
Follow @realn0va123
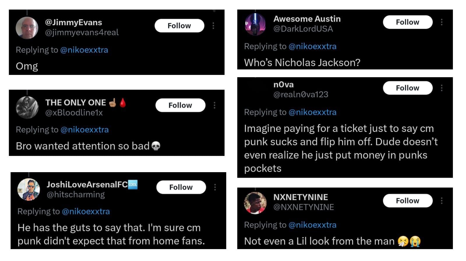(x=408, y=88)
